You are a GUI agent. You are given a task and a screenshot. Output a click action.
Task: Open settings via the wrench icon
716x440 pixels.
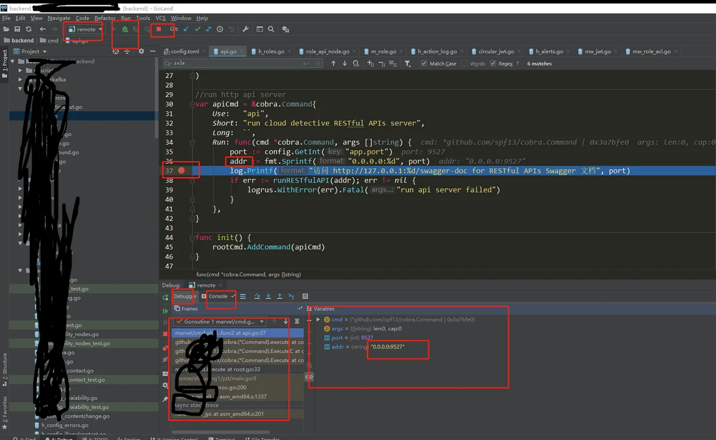(245, 29)
